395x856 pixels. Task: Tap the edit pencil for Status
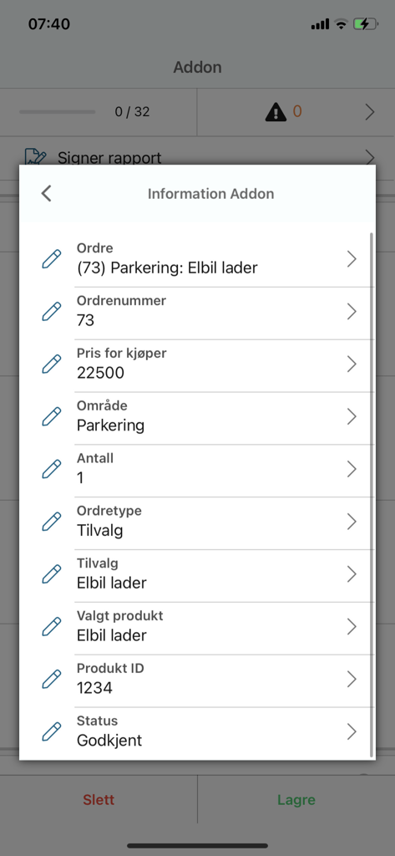pos(51,731)
